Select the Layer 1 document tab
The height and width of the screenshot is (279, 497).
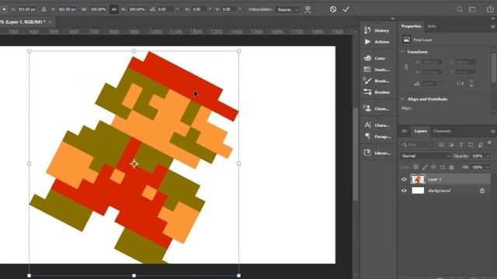pyautogui.click(x=23, y=22)
